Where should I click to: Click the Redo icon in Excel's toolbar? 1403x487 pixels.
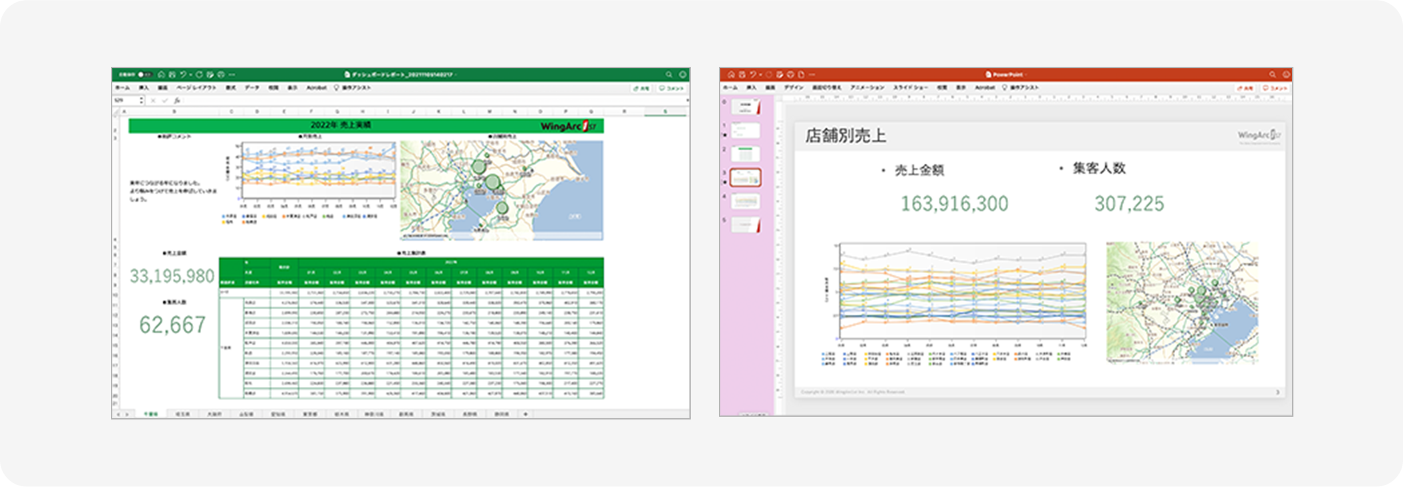(x=199, y=75)
